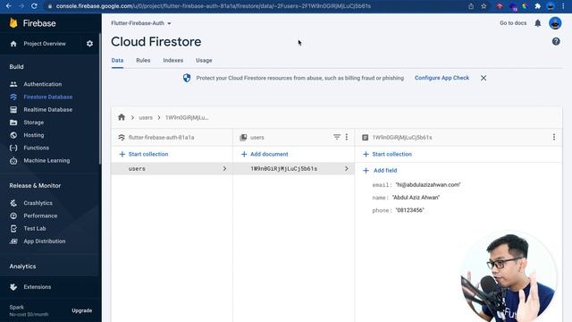Viewport: 572px width, 322px height.
Task: Switch to the Rules tab
Action: coord(143,60)
